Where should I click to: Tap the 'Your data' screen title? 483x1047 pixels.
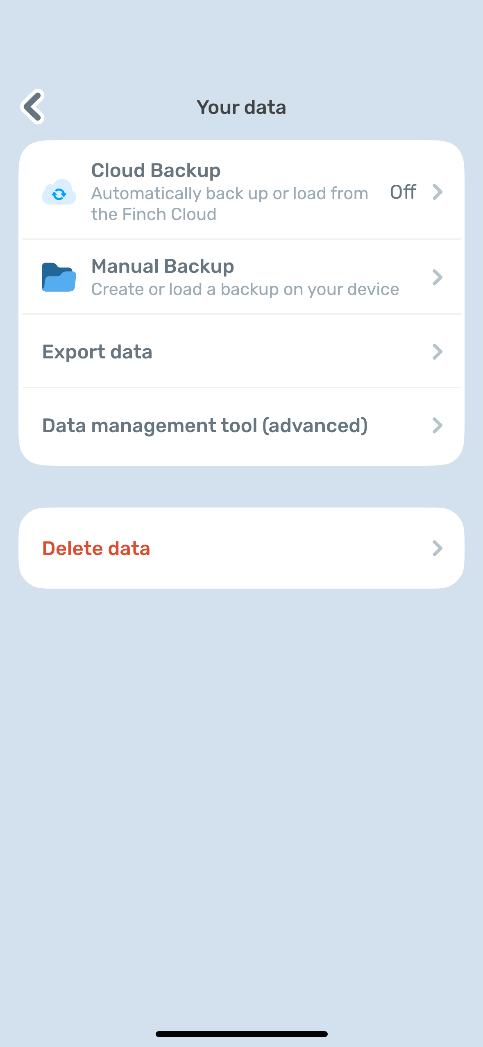[x=241, y=107]
